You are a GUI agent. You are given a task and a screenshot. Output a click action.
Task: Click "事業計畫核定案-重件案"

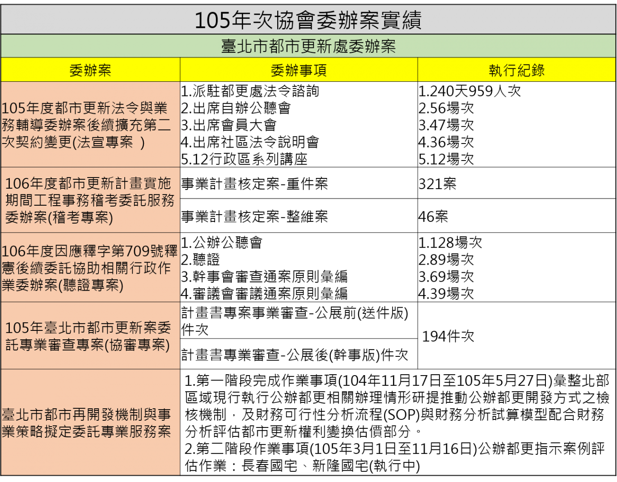(x=254, y=184)
